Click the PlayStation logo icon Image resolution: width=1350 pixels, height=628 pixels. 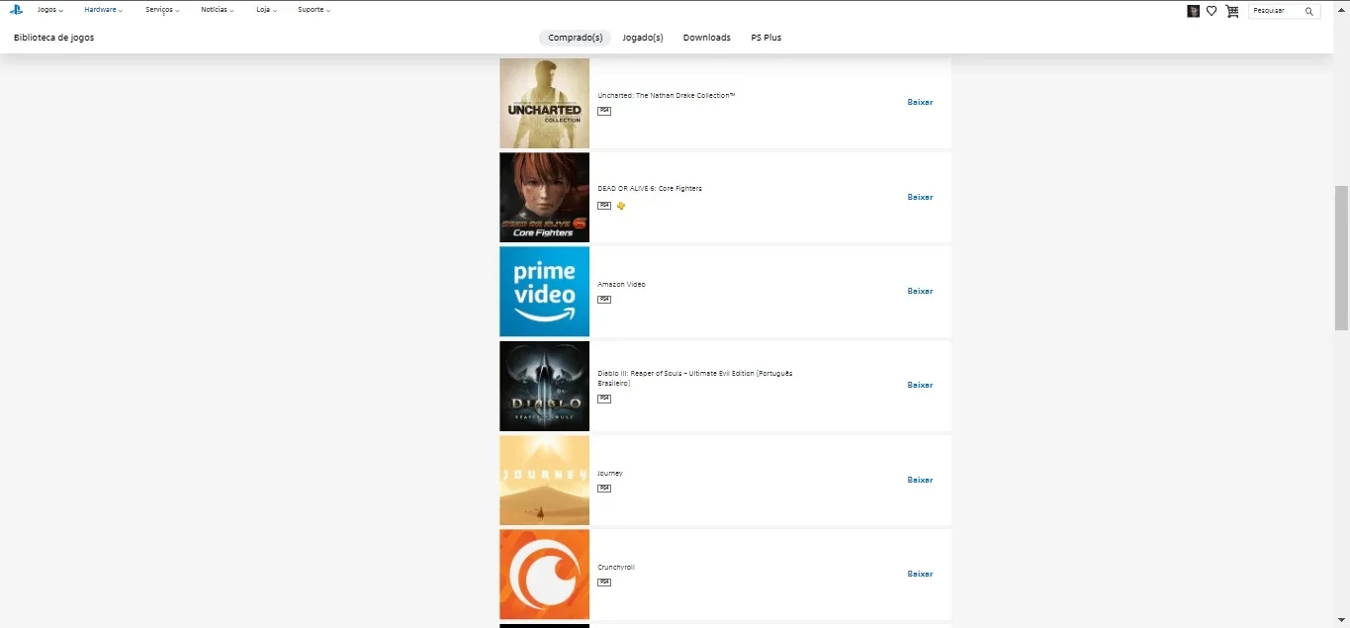(x=17, y=10)
